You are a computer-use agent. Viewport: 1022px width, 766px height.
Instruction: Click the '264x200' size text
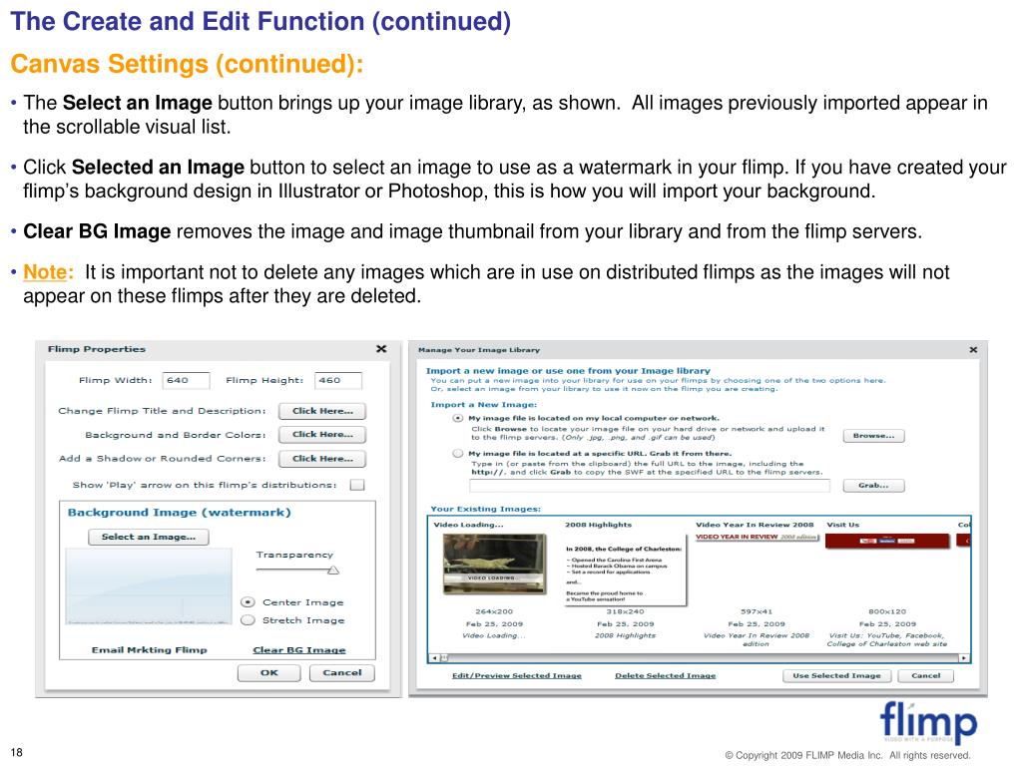tap(494, 611)
